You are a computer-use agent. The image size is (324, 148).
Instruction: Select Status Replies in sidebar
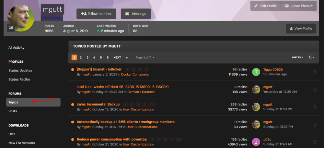pos(19,79)
